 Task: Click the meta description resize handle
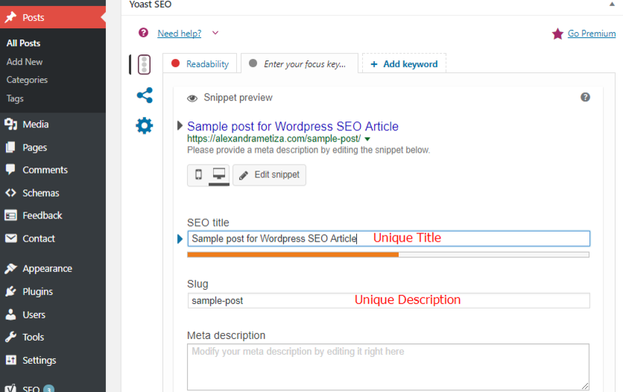click(585, 386)
